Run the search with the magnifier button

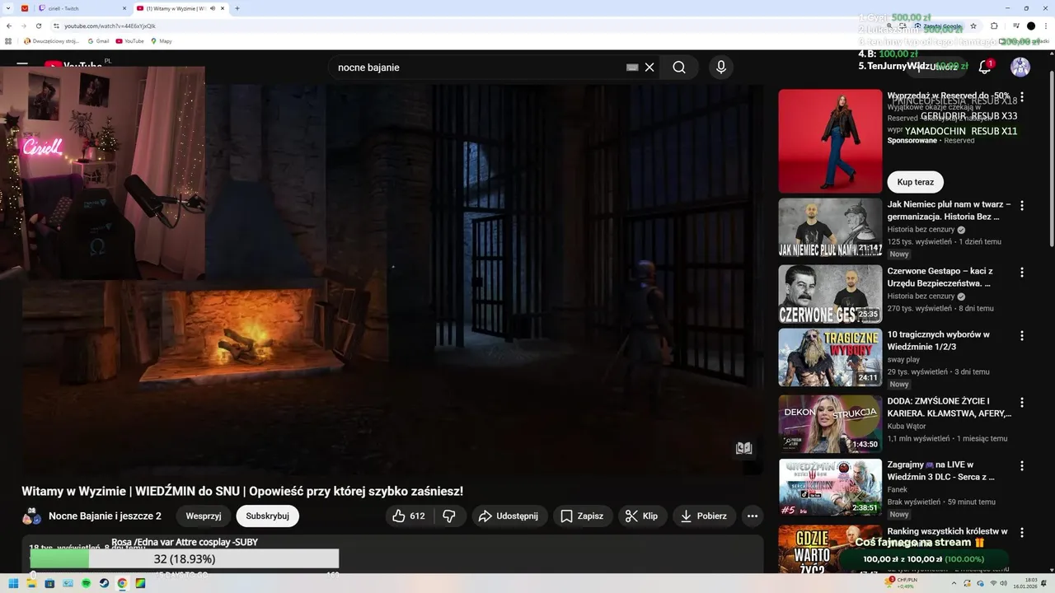coord(679,68)
